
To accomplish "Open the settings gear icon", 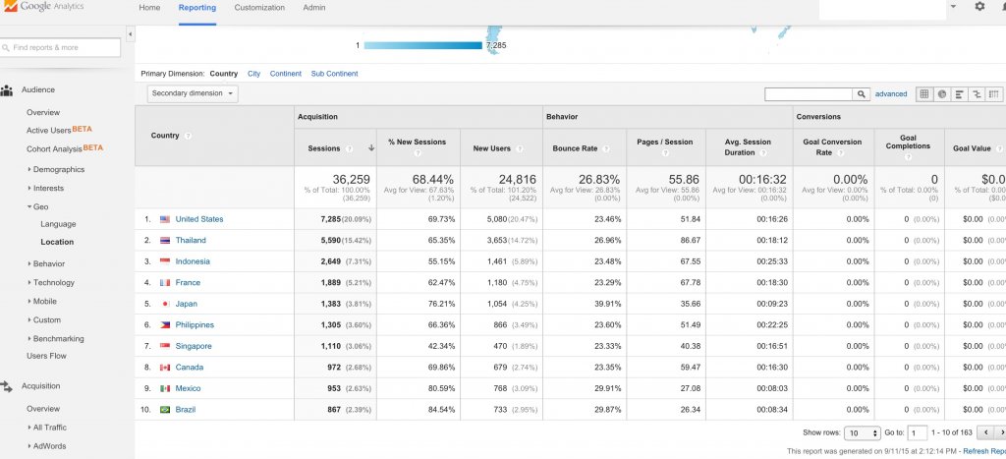I will click(979, 7).
